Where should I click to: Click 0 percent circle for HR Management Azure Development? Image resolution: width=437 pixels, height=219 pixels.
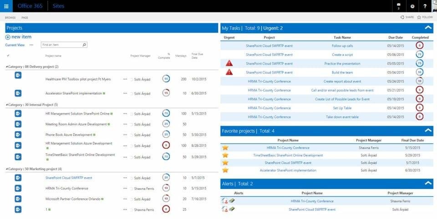[x=166, y=145]
